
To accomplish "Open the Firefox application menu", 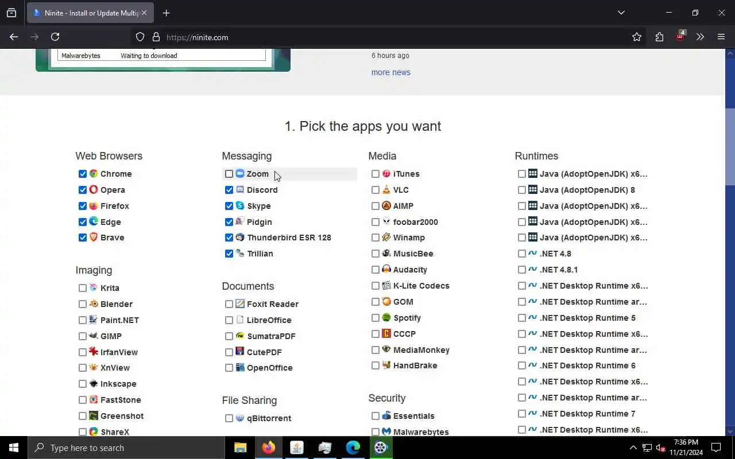I will pyautogui.click(x=721, y=37).
